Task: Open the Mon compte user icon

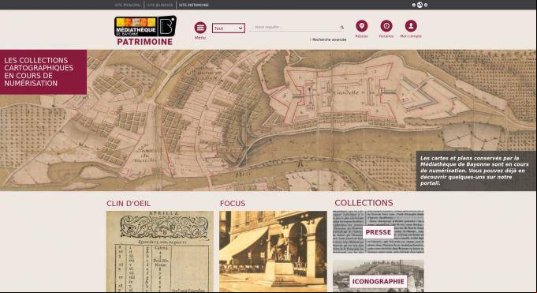Action: coord(411,26)
